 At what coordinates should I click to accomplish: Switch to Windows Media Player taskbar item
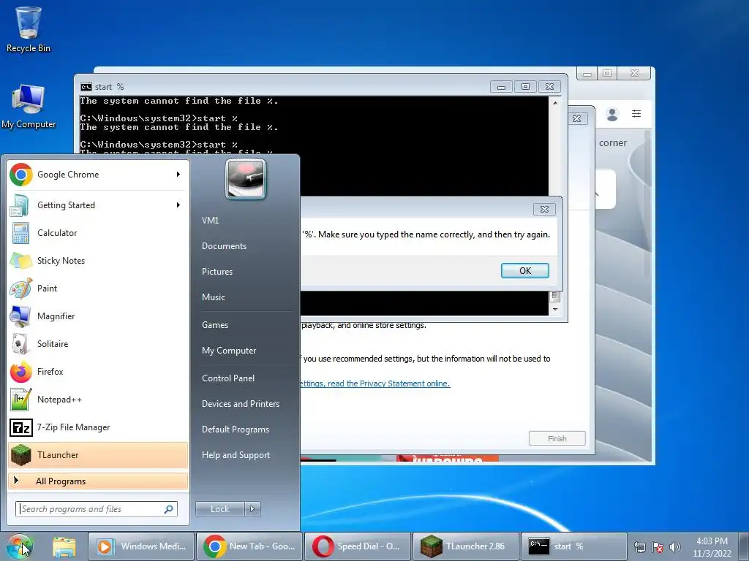pos(141,546)
